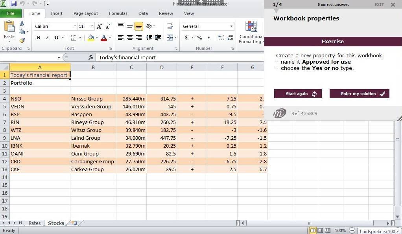The height and width of the screenshot is (234, 402).
Task: Open the Formulas ribbon tab
Action: [x=118, y=13]
